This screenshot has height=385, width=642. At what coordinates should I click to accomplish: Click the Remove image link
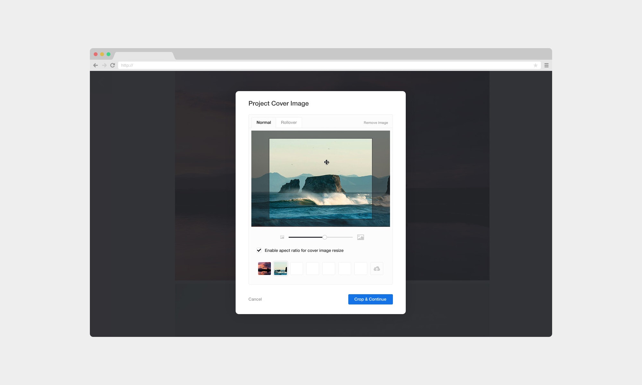(x=376, y=123)
